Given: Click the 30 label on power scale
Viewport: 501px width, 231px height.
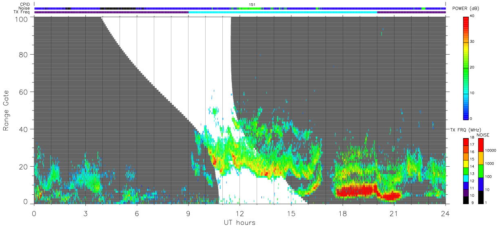Looking at the screenshot, I should tap(472, 42).
